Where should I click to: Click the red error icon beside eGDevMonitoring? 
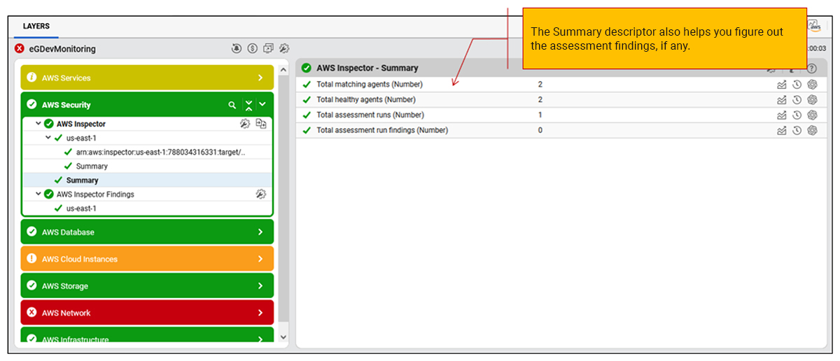(x=20, y=49)
